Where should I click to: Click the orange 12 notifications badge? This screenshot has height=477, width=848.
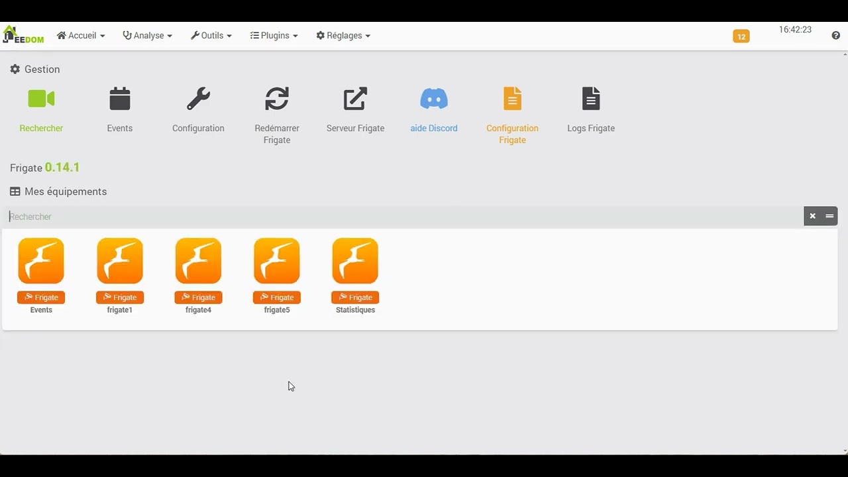click(741, 36)
